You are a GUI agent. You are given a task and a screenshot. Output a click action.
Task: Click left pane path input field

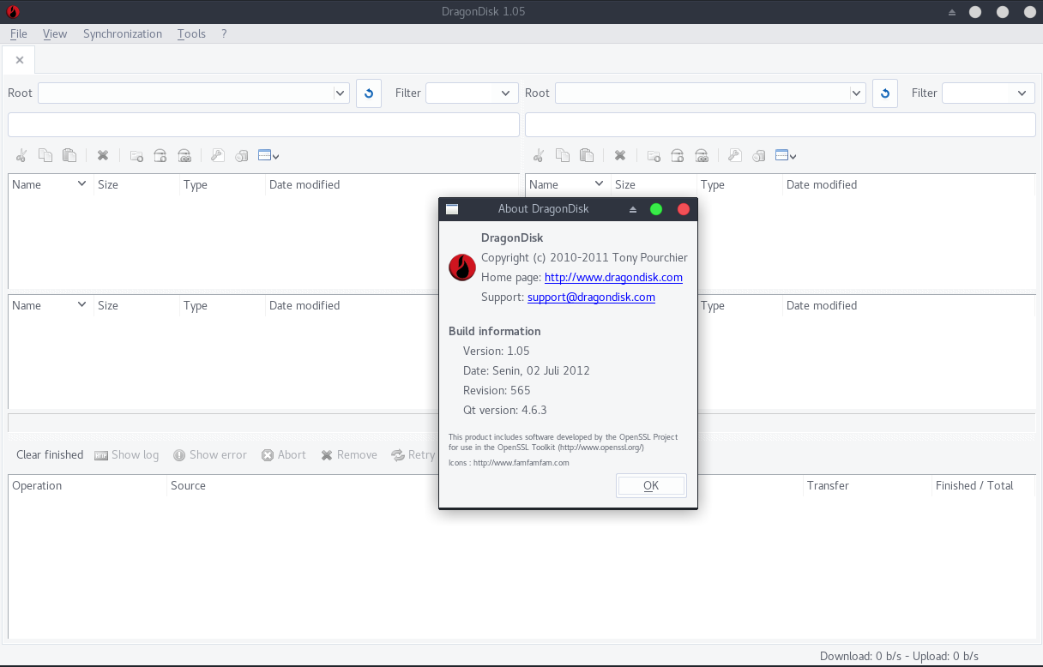[263, 124]
